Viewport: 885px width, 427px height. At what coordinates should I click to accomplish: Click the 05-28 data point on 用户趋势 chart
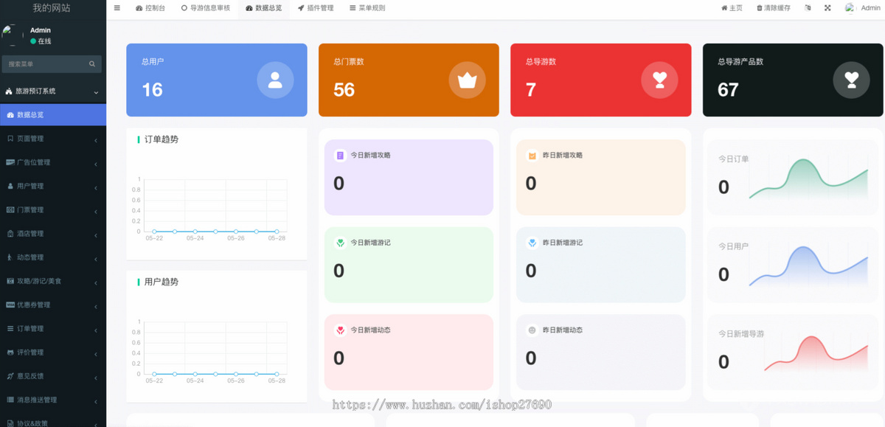(x=277, y=374)
